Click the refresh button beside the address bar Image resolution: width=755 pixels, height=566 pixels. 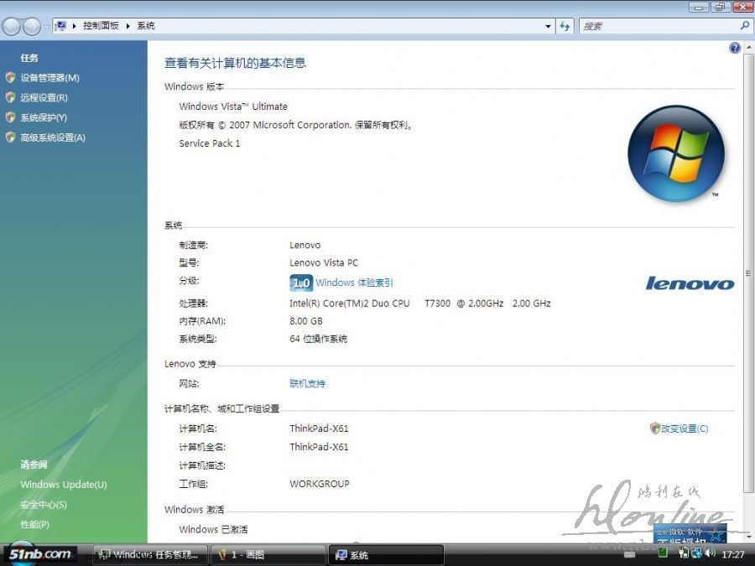[565, 26]
